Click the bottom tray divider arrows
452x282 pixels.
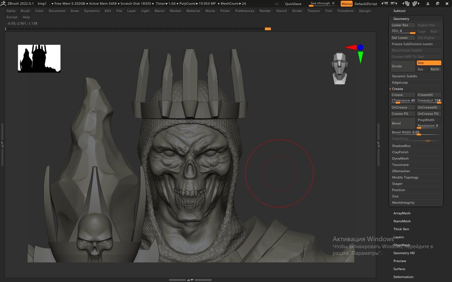click(x=190, y=280)
